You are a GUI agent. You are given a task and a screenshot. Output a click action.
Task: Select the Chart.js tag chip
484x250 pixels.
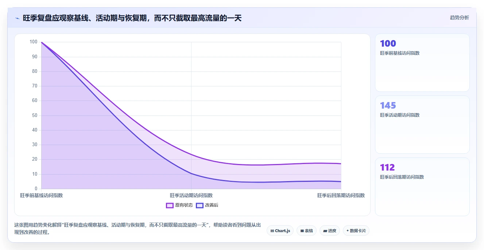tap(280, 231)
